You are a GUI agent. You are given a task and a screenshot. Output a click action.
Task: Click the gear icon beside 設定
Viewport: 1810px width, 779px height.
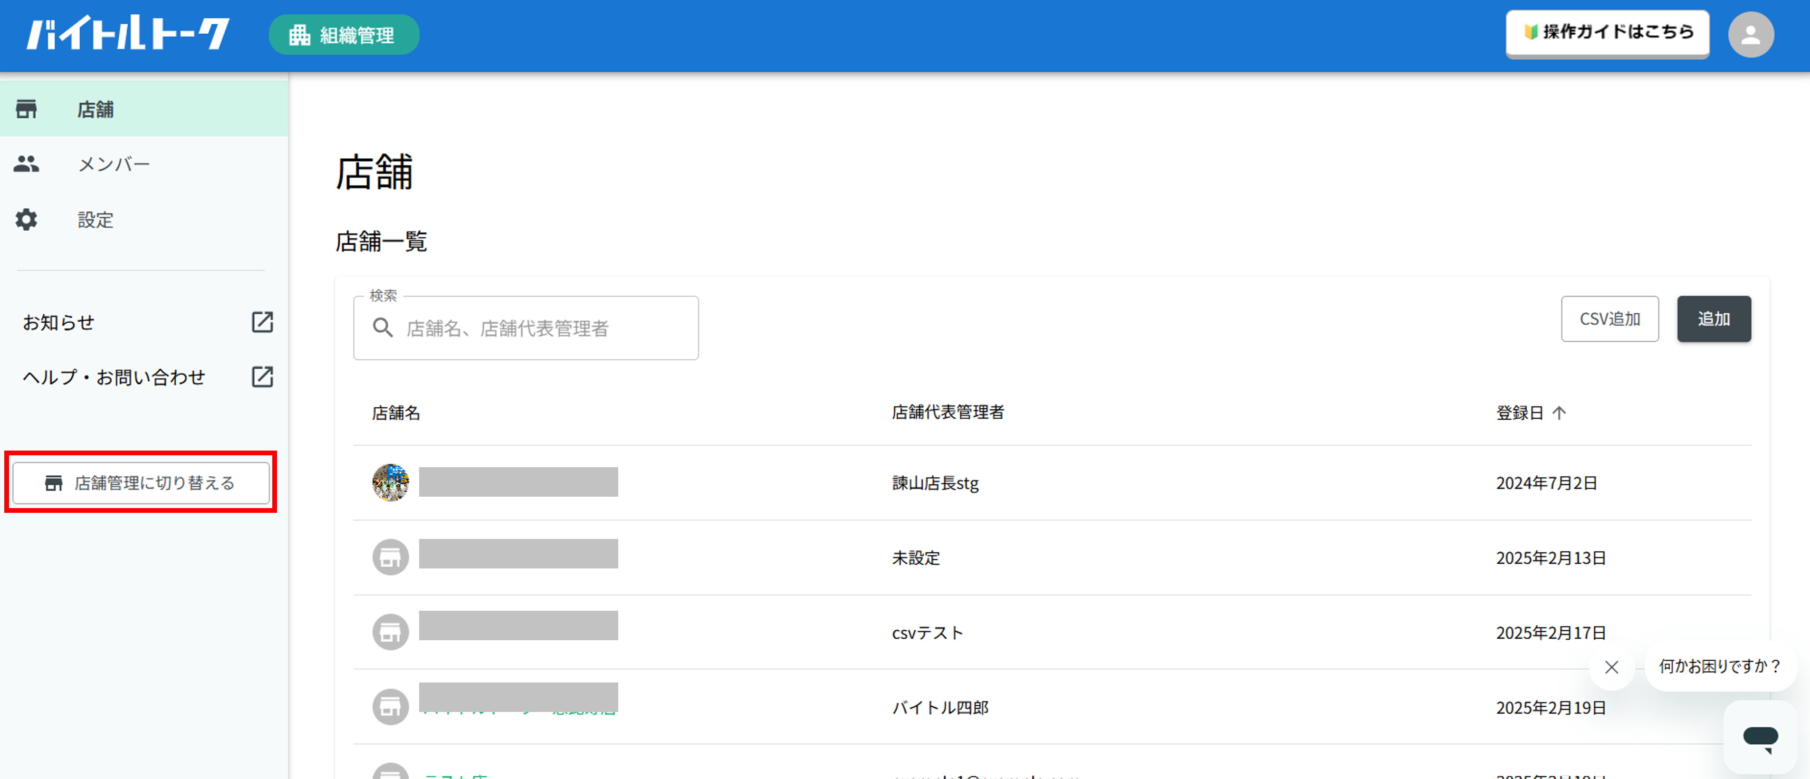(x=26, y=220)
